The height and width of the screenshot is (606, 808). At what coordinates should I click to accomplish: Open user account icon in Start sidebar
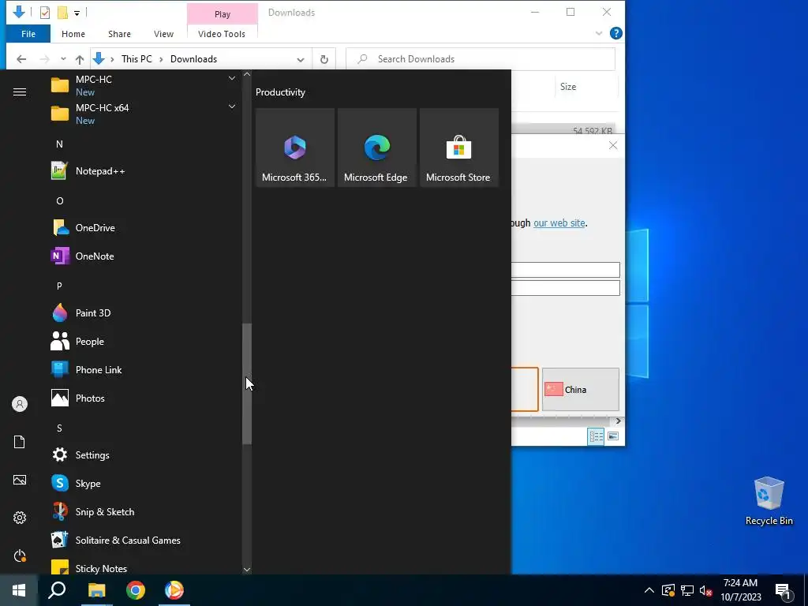(20, 404)
